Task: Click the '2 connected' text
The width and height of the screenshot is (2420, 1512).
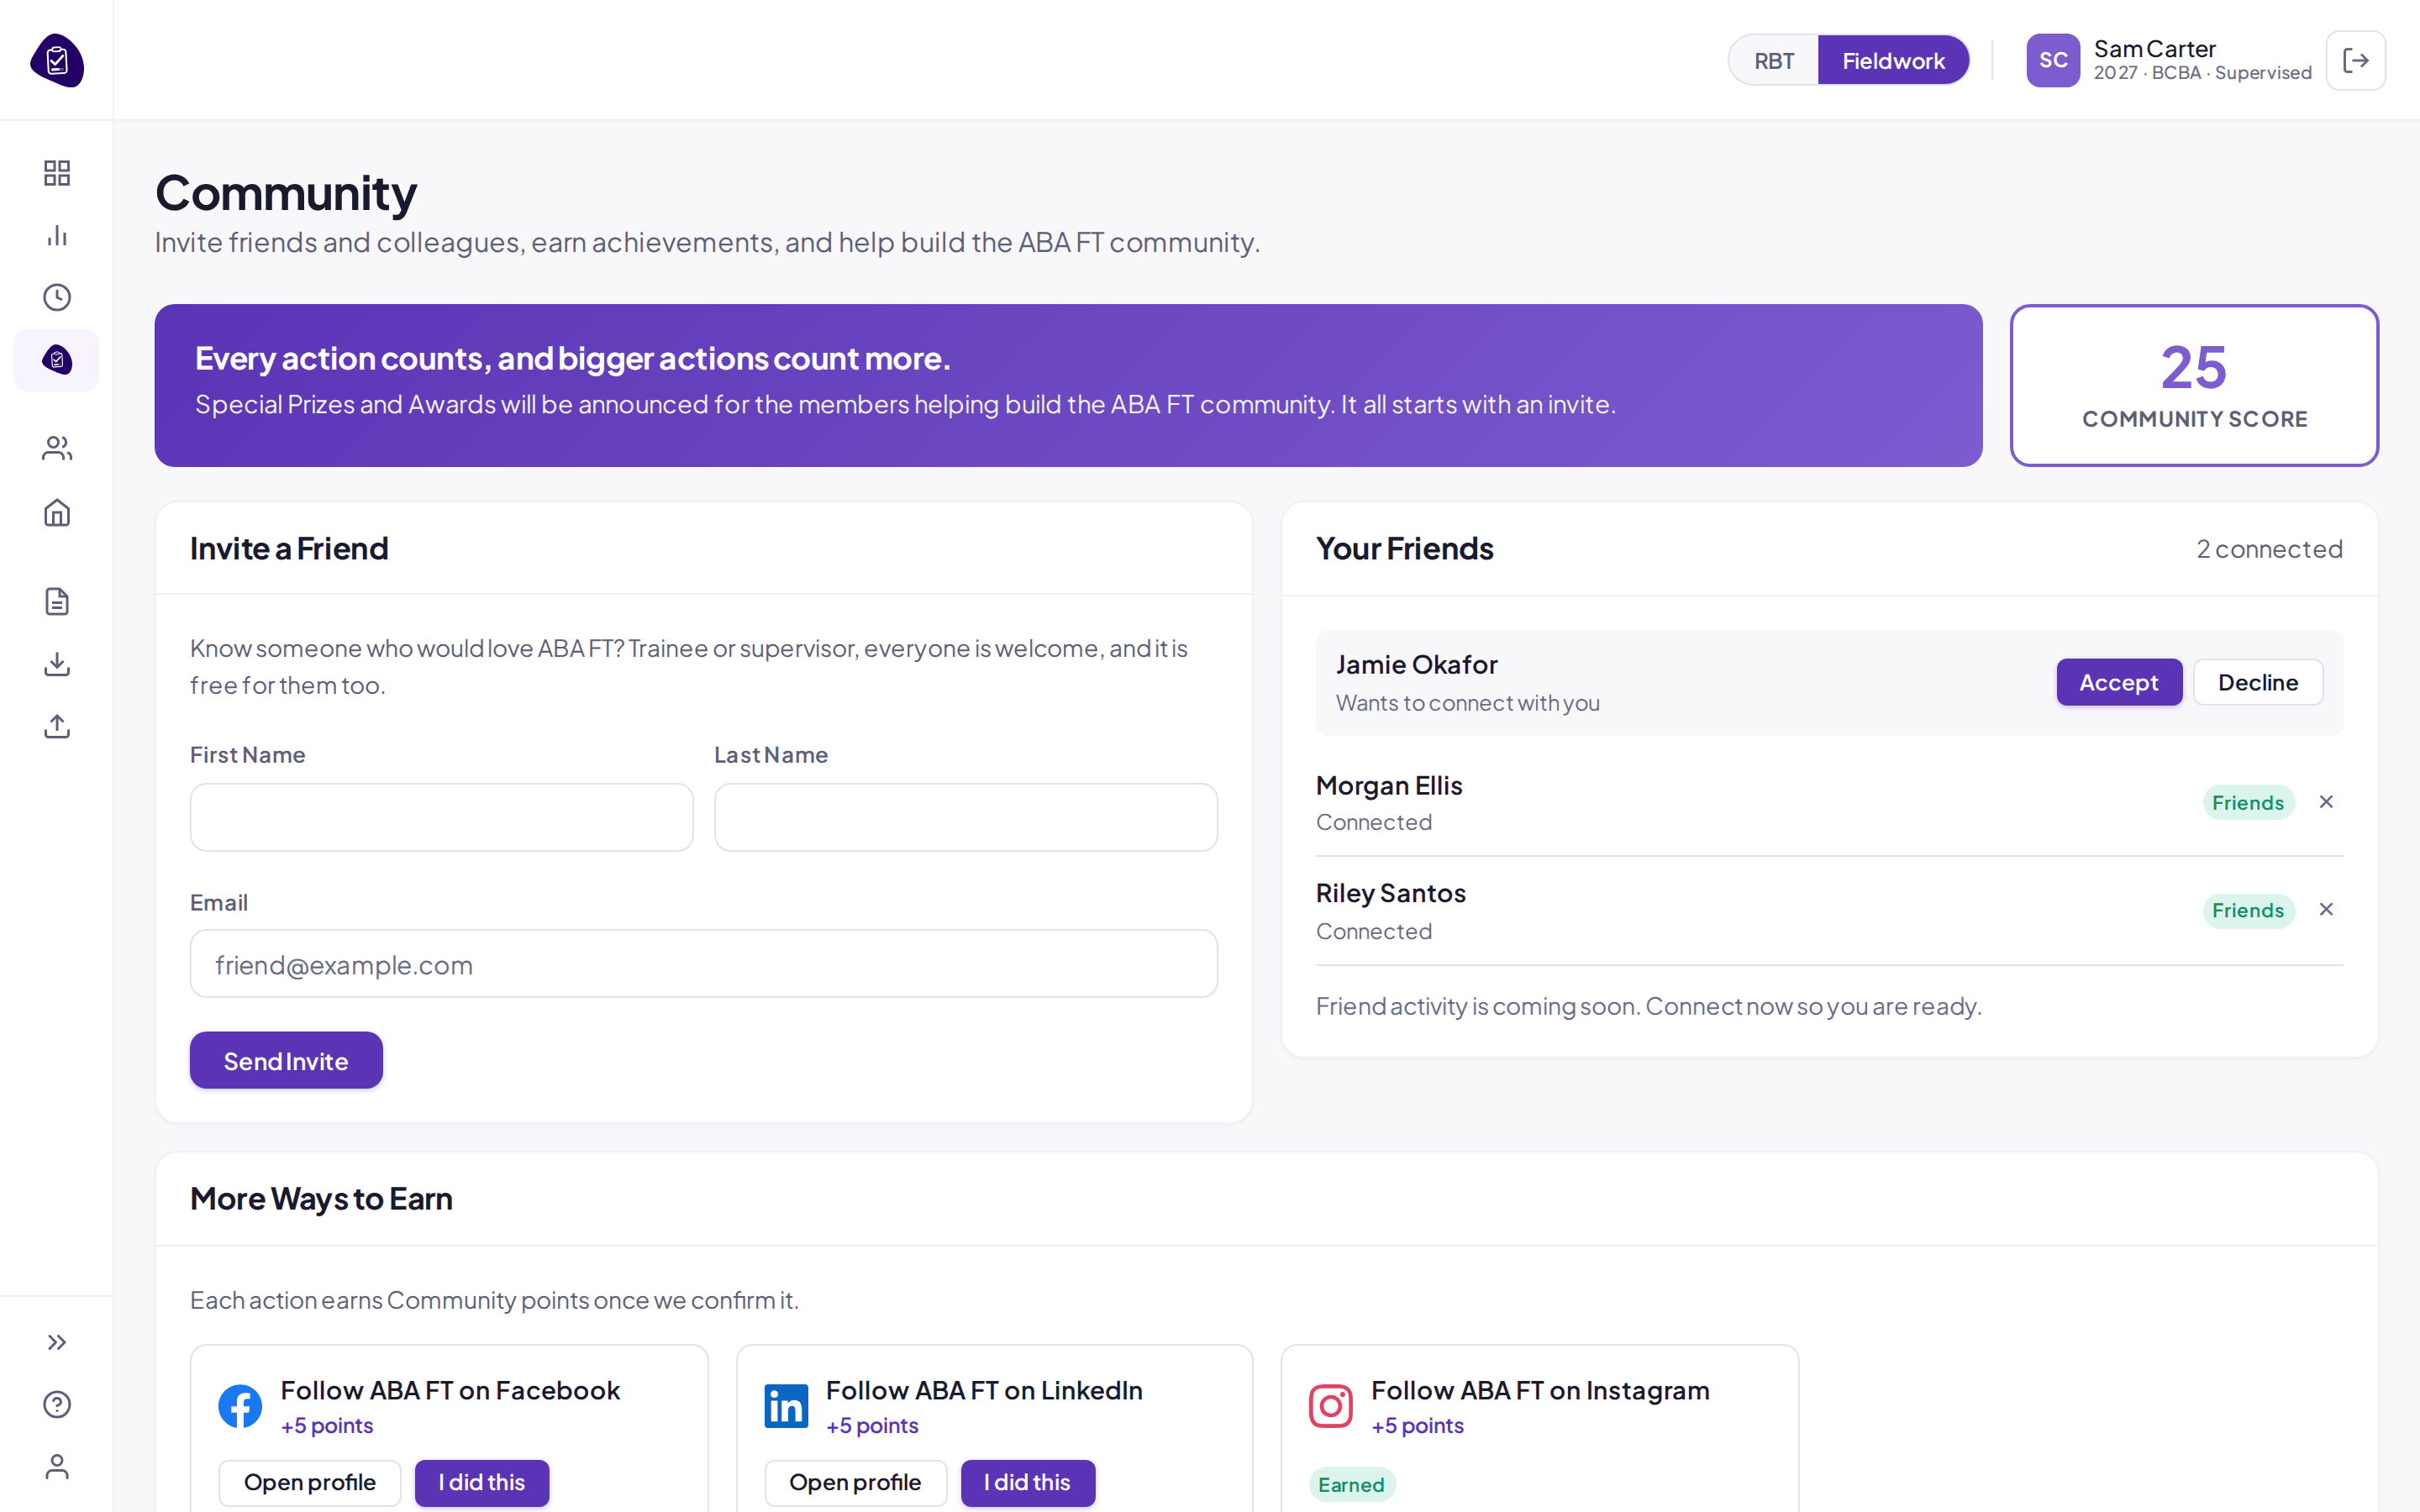Action: point(2269,549)
